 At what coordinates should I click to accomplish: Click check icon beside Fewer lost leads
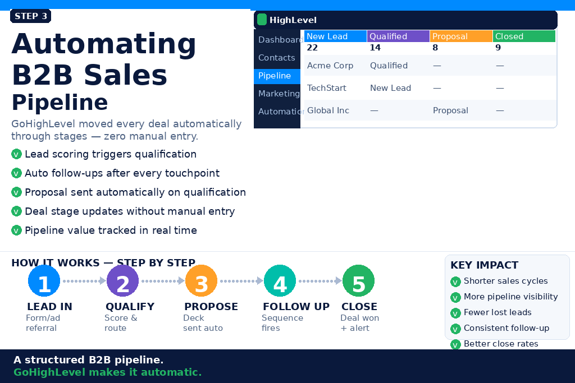point(455,313)
